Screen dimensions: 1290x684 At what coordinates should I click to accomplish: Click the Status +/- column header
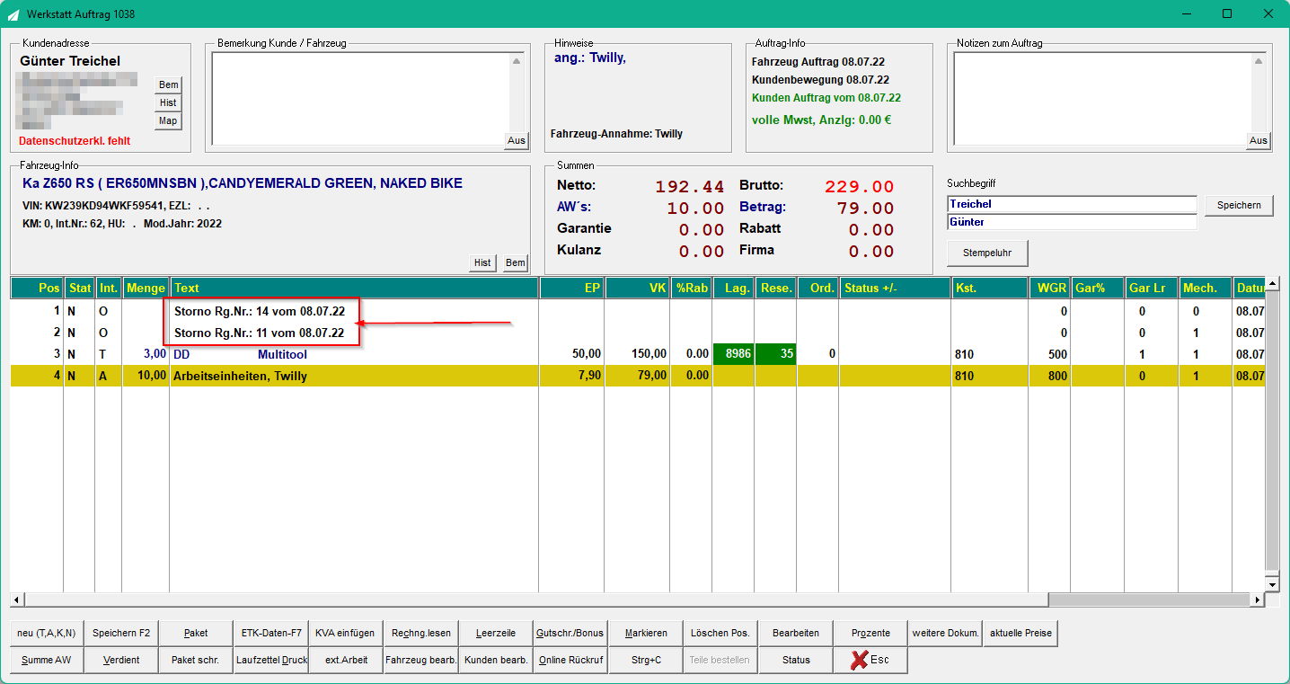point(896,288)
